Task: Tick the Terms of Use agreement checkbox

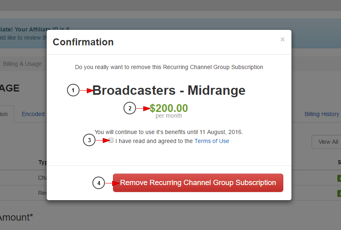Action: (x=111, y=141)
